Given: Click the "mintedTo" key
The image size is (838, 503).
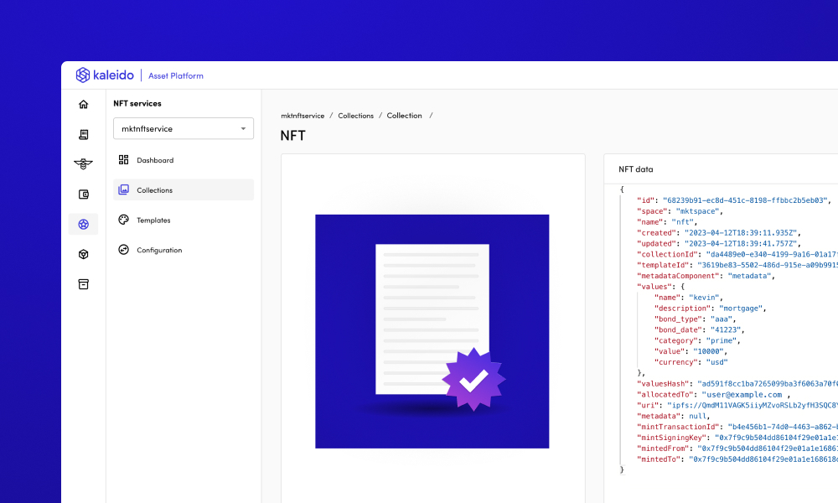Looking at the screenshot, I should coord(659,459).
